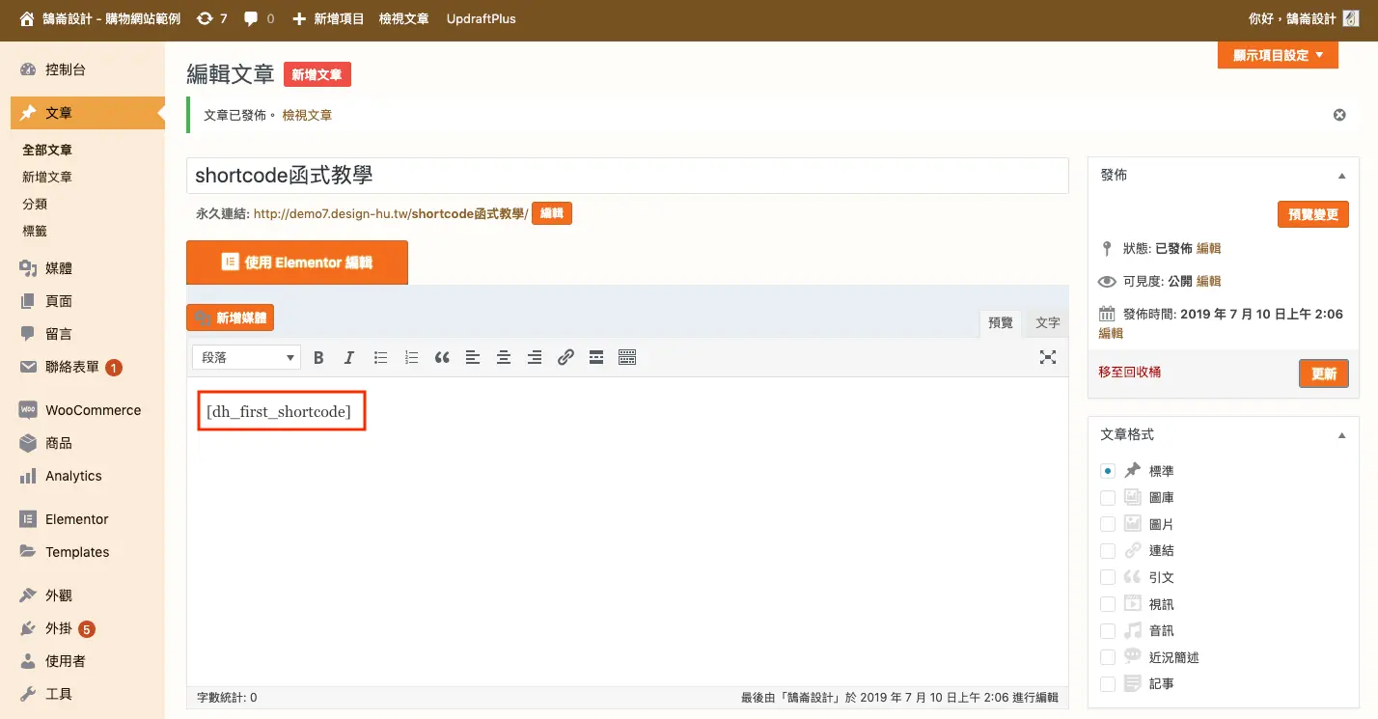Viewport: 1378px width, 719px height.
Task: Select the 標準 post format
Action: pyautogui.click(x=1108, y=471)
